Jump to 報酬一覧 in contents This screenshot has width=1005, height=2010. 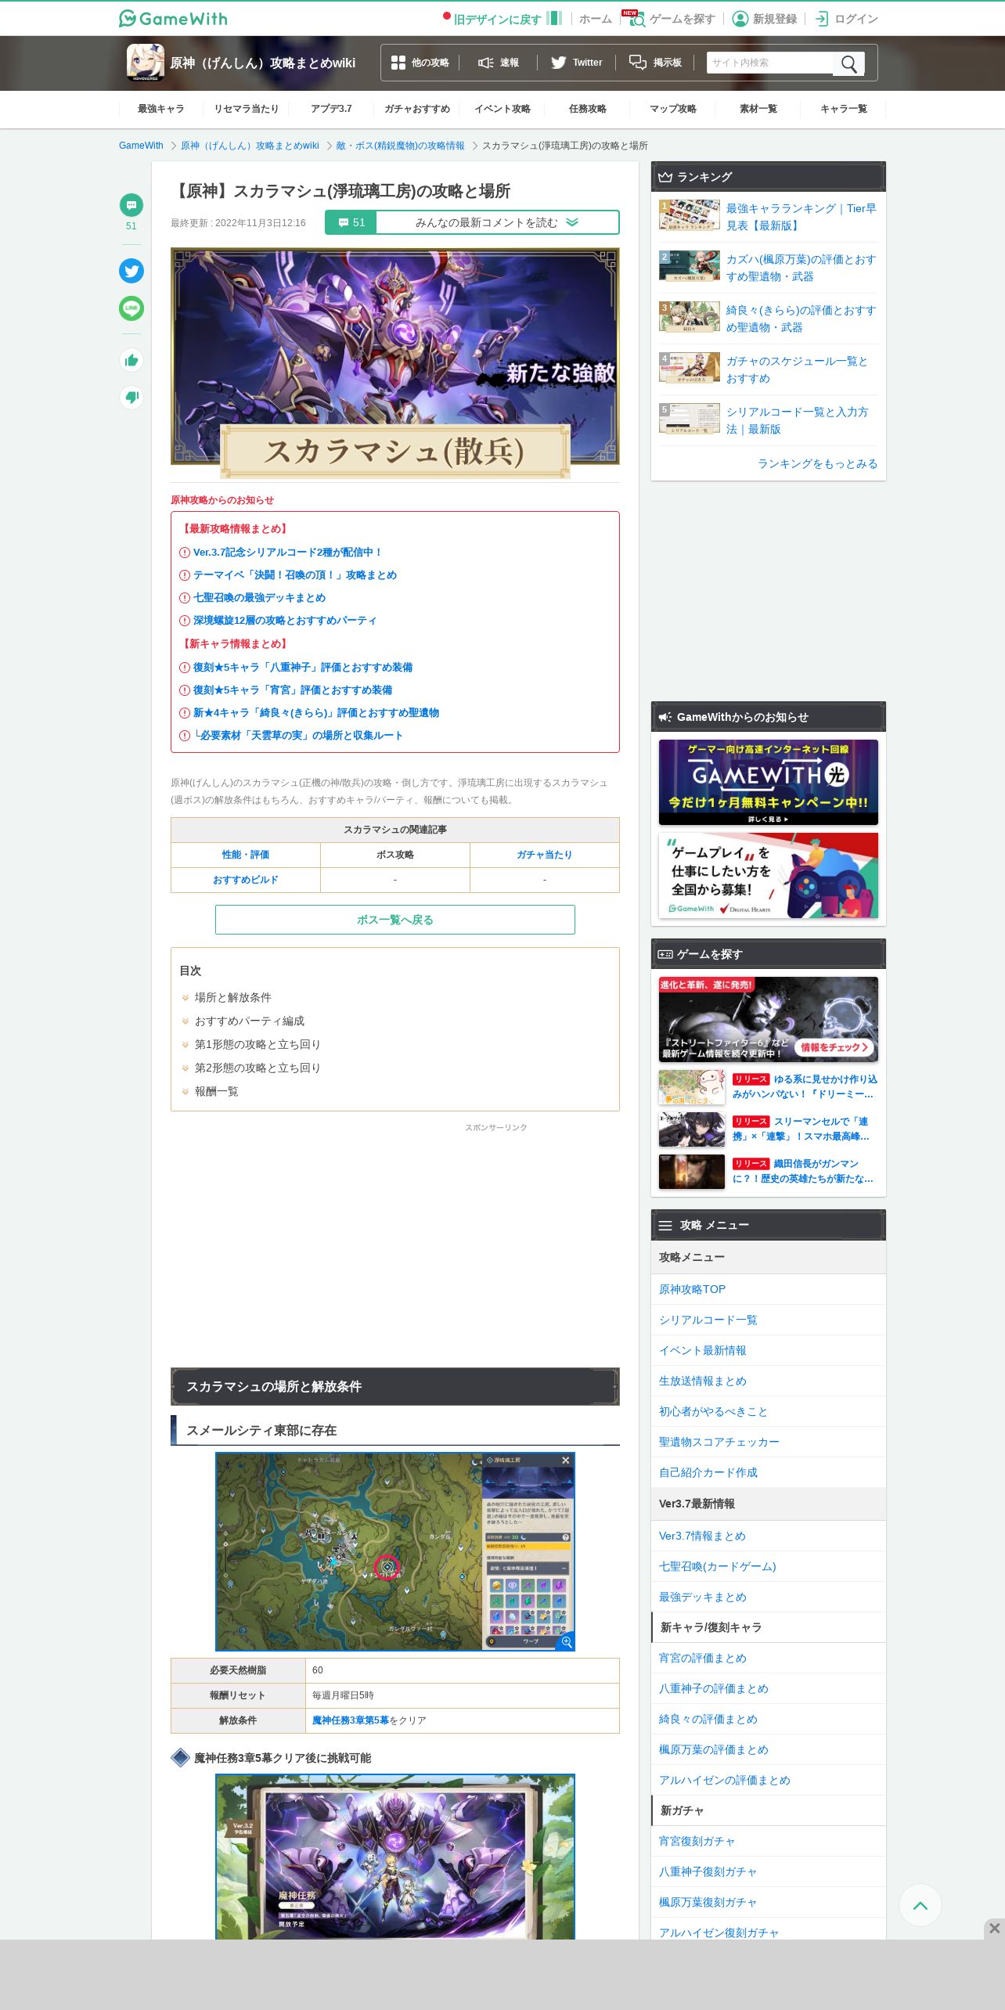[217, 1091]
